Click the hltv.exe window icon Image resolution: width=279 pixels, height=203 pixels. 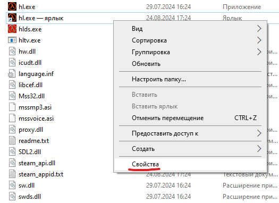pyautogui.click(x=12, y=40)
